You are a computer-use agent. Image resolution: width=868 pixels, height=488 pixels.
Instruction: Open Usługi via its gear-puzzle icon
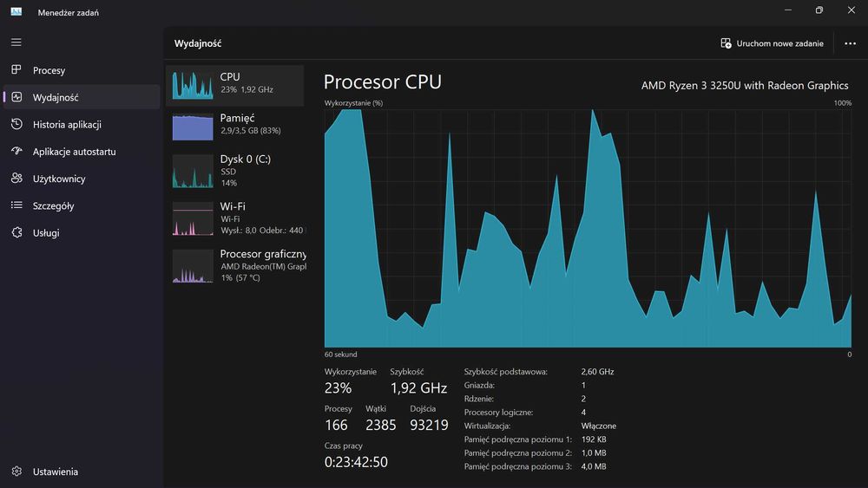tap(16, 232)
